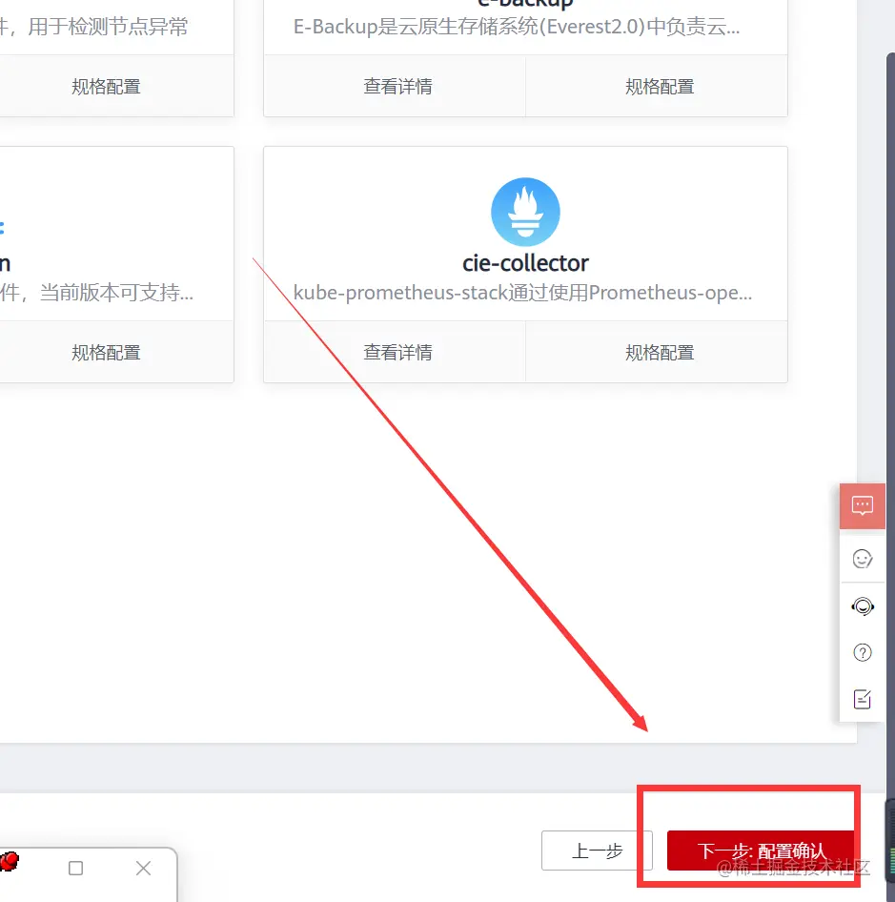Click 规格配置 on node anomaly detection card
The width and height of the screenshot is (895, 902).
click(106, 86)
